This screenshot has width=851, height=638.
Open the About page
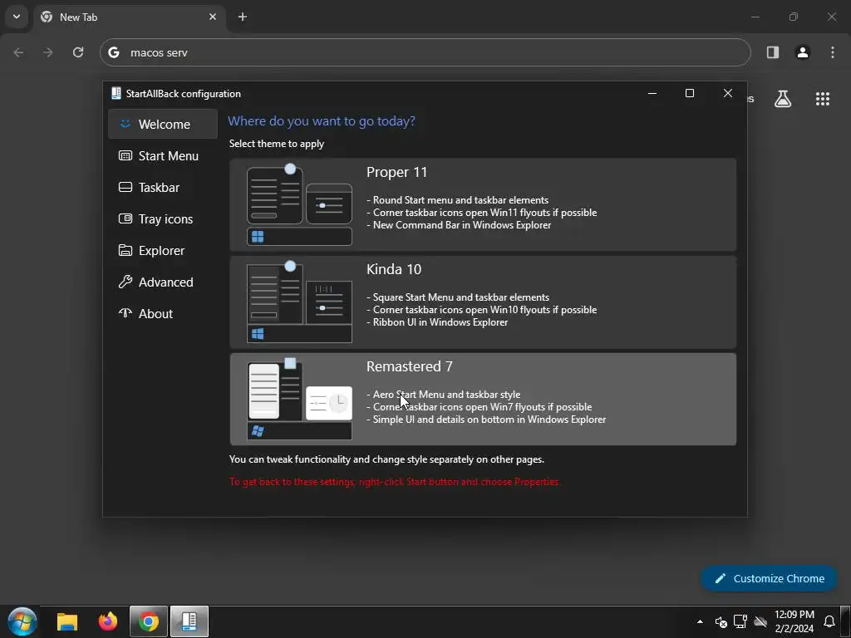[x=163, y=313]
